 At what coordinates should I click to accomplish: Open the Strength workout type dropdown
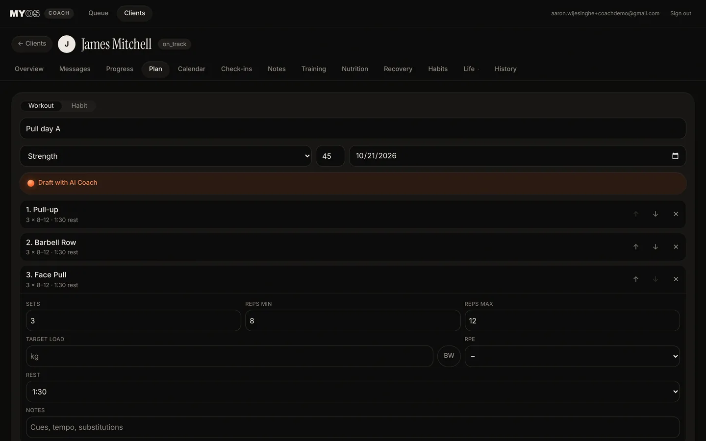[166, 156]
